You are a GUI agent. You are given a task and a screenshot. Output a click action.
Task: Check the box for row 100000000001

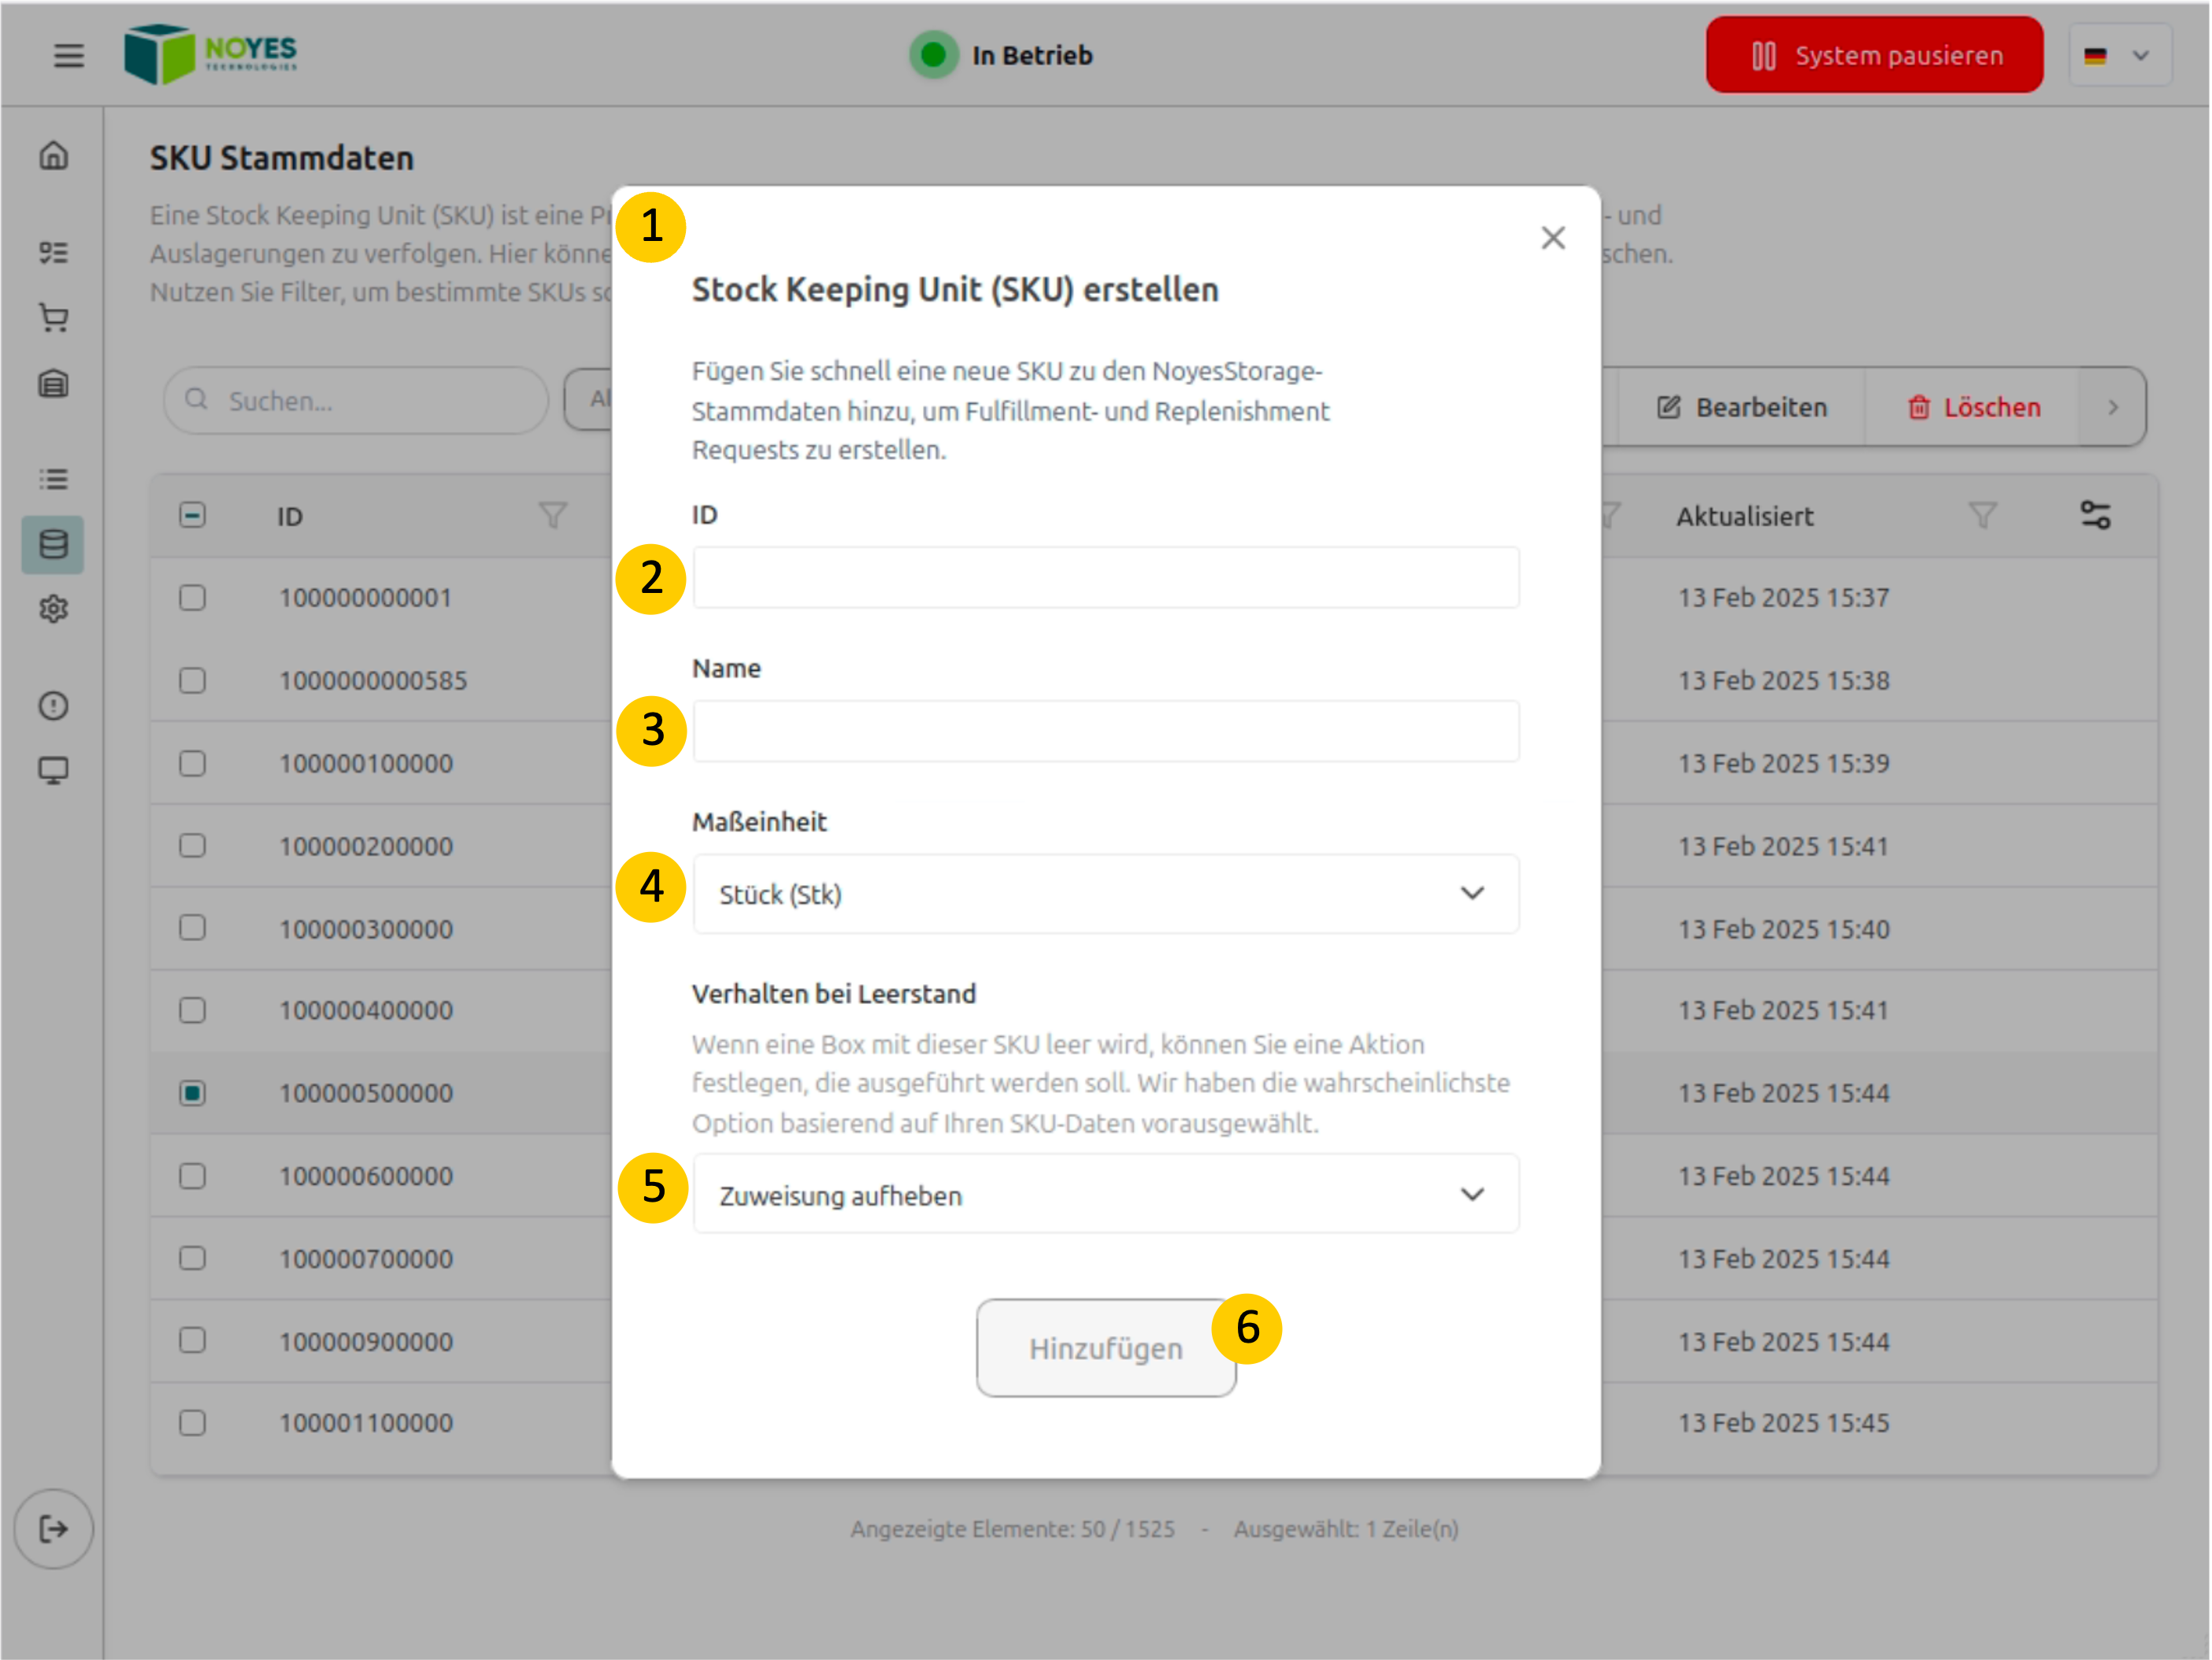point(192,598)
